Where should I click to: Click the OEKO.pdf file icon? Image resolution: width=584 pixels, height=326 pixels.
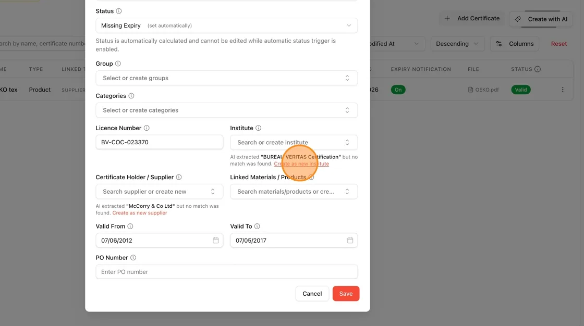(x=470, y=90)
